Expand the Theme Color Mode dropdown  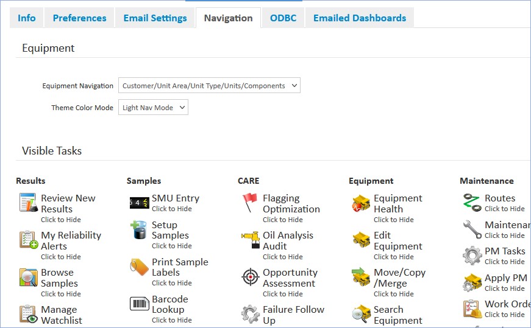153,108
